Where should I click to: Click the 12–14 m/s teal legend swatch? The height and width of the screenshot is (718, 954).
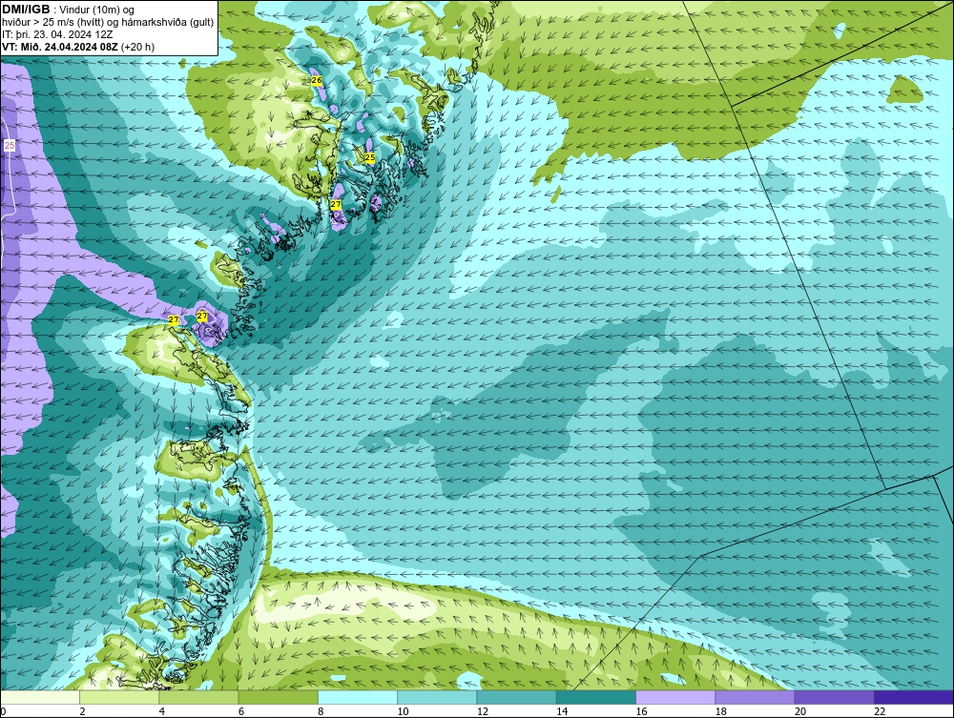516,697
